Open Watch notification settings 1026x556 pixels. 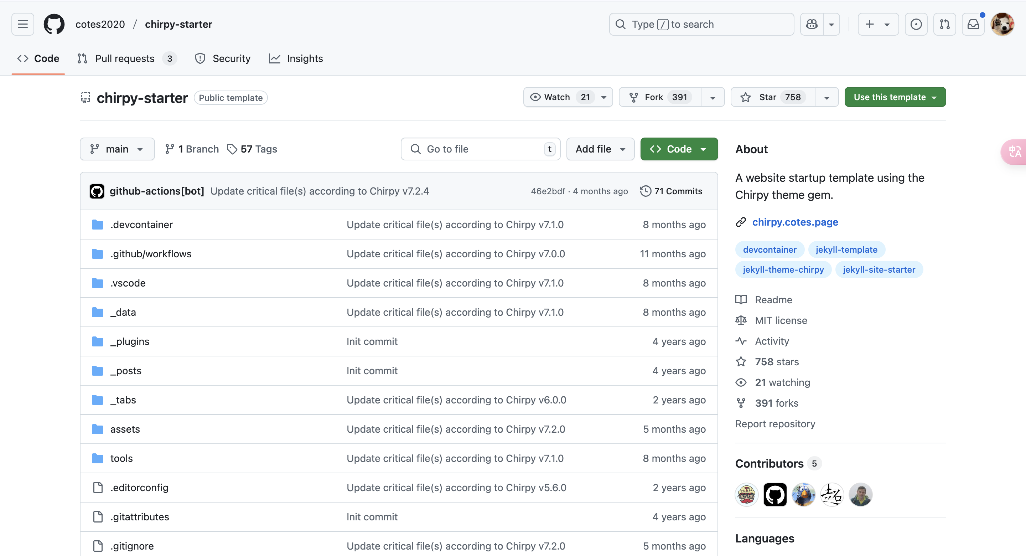coord(568,97)
